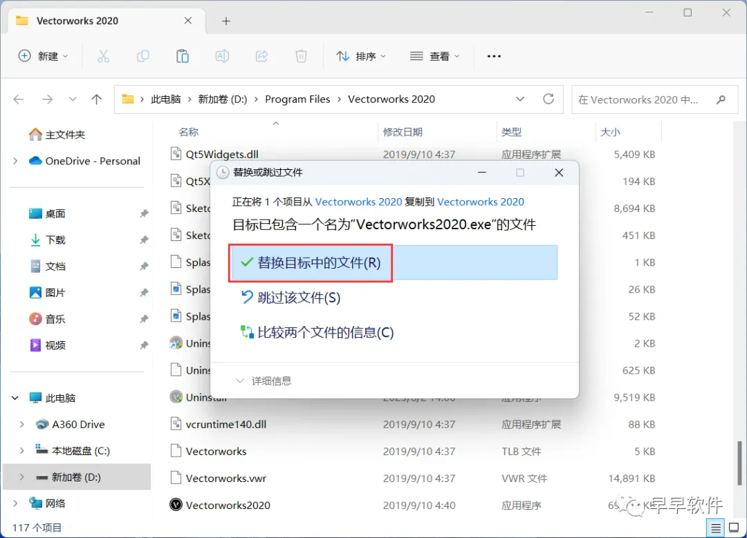Unpin 下载 with its pin icon
This screenshot has width=747, height=538.
[144, 240]
